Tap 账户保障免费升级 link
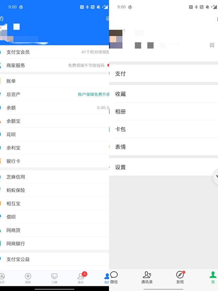218x291 pixels. [94, 94]
